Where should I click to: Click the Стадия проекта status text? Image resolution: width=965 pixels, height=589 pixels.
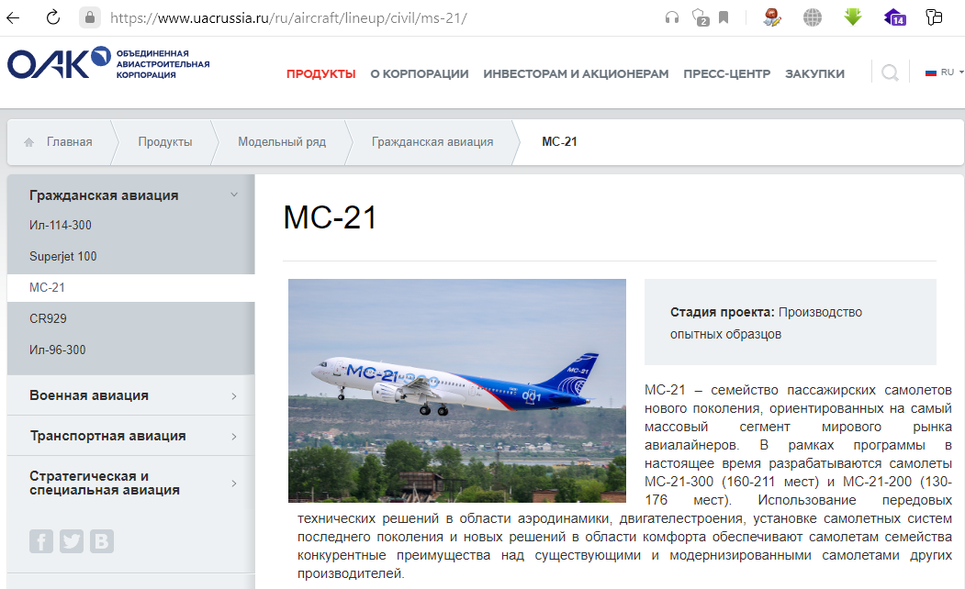tap(766, 323)
